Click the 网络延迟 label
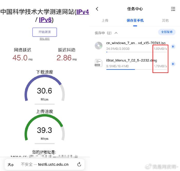 tap(23, 50)
